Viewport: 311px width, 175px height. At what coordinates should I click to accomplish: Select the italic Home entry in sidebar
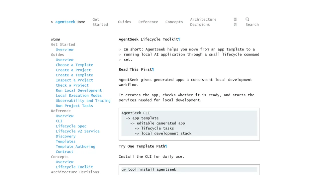[x=55, y=39]
